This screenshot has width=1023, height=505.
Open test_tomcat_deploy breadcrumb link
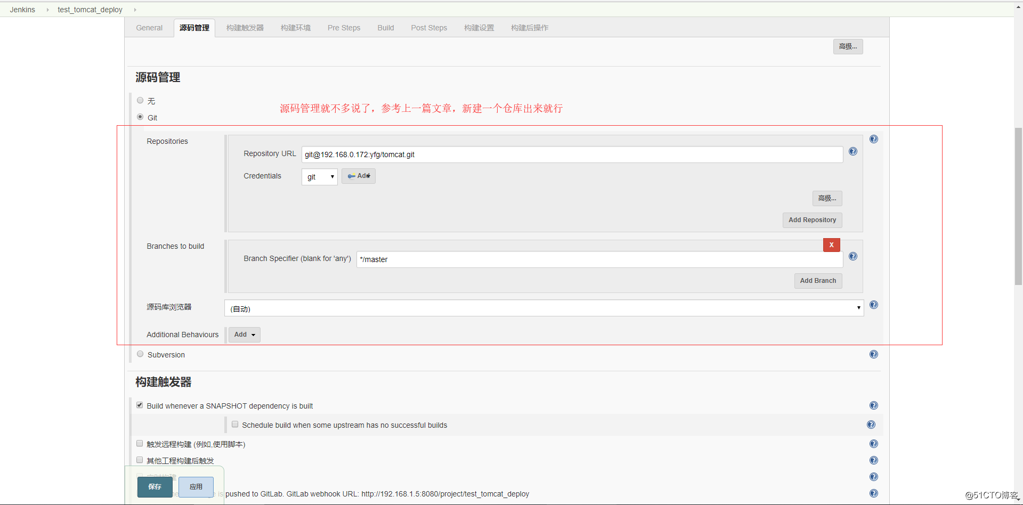(x=90, y=10)
